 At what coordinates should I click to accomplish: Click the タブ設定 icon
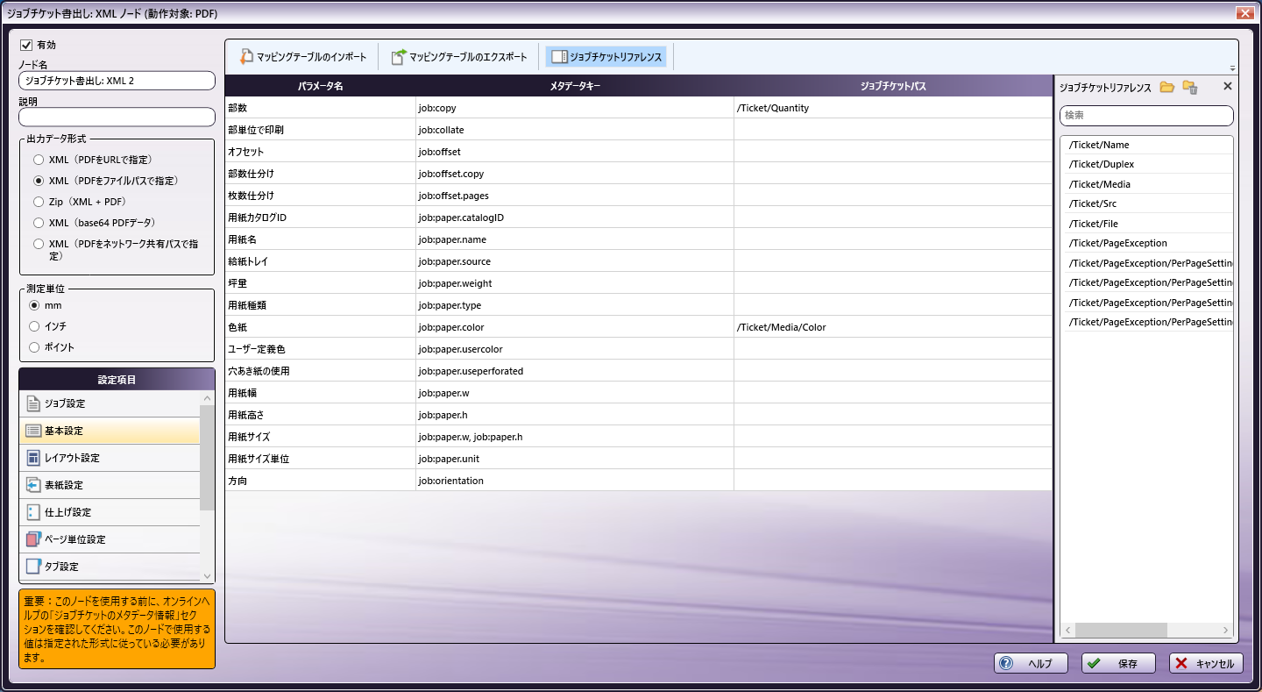tap(32, 567)
